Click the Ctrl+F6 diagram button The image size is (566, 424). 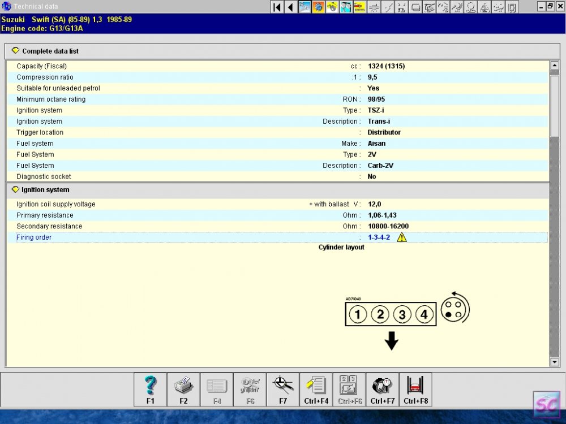coord(349,390)
